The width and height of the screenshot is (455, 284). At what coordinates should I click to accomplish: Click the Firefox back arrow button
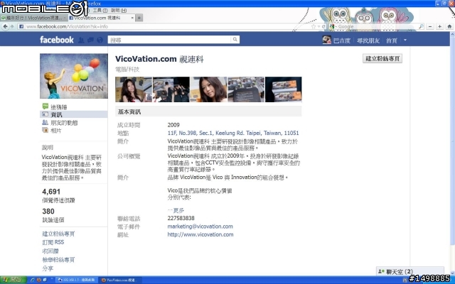(5, 26)
